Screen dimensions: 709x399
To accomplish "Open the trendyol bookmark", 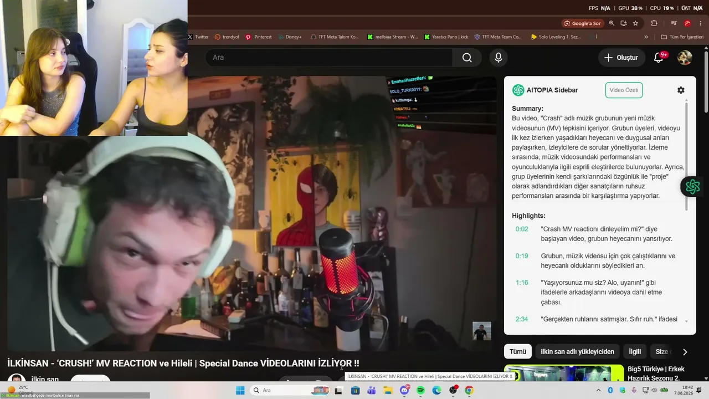I will [227, 37].
